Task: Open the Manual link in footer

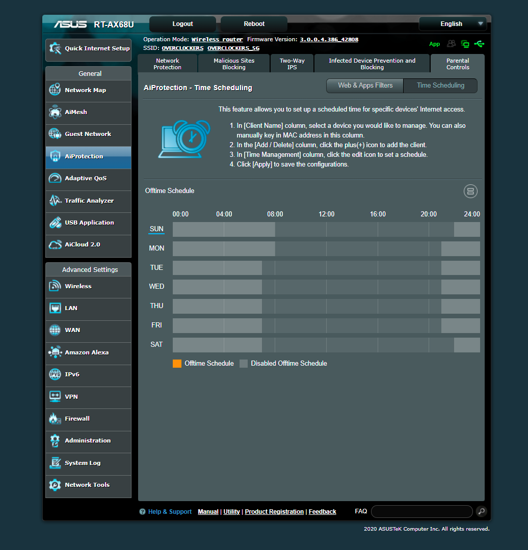Action: 208,512
